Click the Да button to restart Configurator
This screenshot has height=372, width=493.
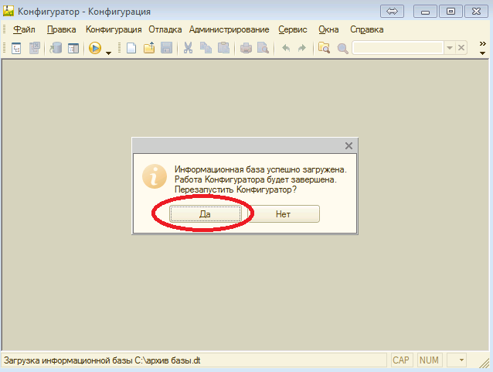(x=205, y=214)
